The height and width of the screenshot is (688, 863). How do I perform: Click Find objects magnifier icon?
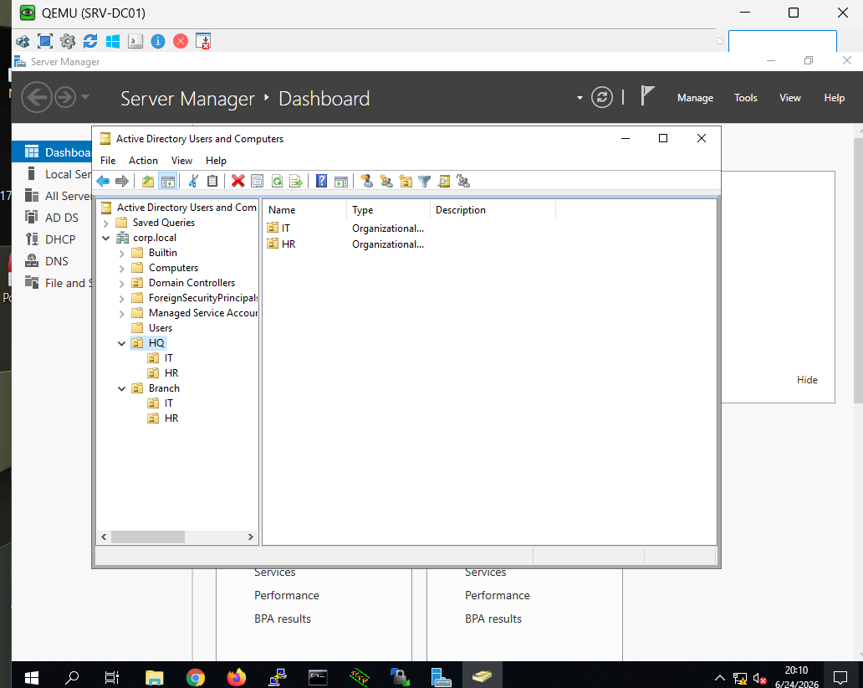click(x=444, y=182)
